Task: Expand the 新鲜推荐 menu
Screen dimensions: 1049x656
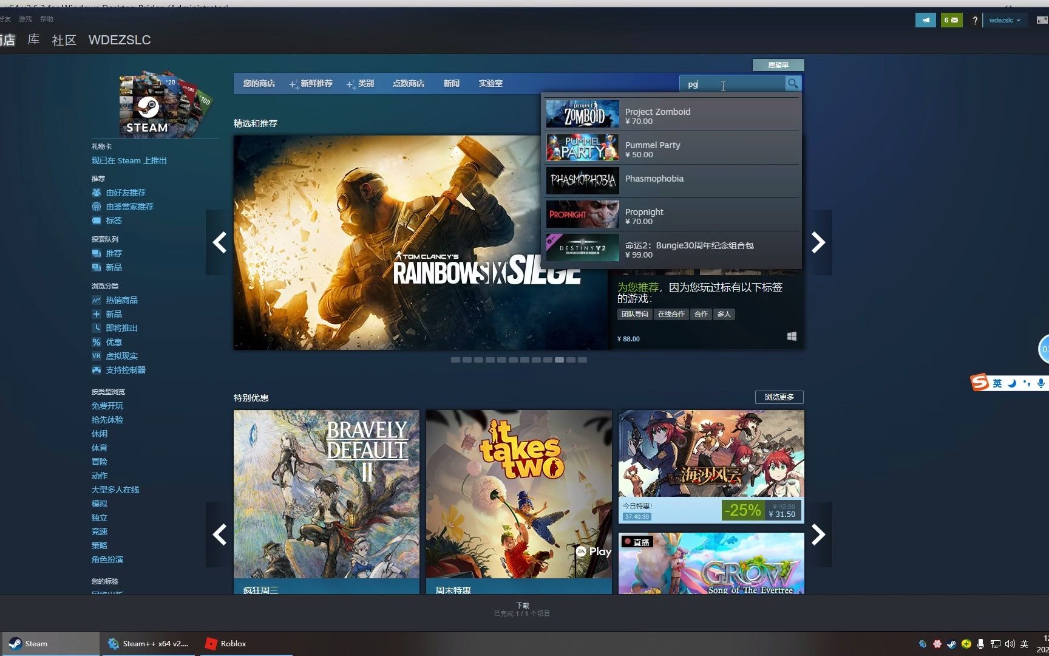Action: (x=311, y=84)
